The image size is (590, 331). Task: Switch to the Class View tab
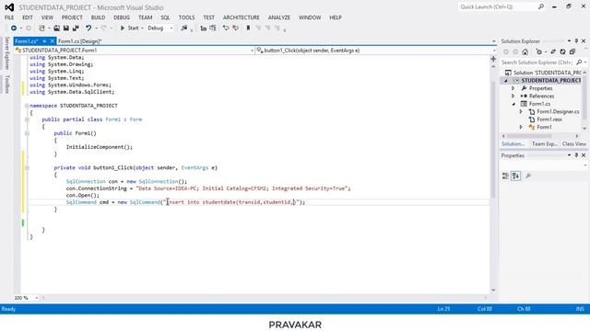pyautogui.click(x=574, y=144)
